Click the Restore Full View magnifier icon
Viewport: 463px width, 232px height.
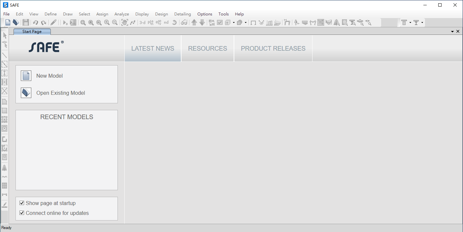(91, 22)
